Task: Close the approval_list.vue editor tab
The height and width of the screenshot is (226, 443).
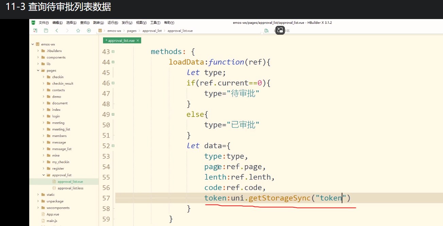Action: (x=138, y=40)
